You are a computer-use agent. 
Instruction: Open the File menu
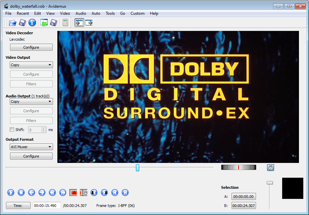coord(8,13)
